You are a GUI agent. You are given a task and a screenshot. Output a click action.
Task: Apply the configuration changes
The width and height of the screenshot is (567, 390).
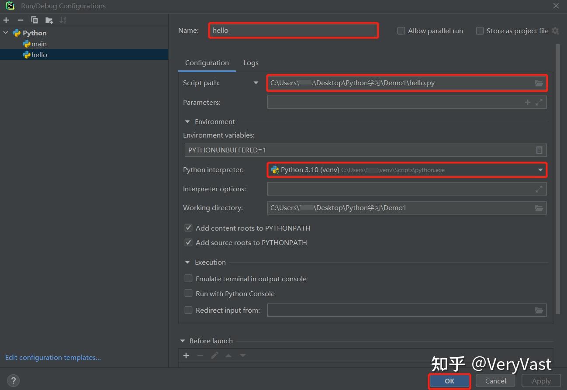coord(541,380)
